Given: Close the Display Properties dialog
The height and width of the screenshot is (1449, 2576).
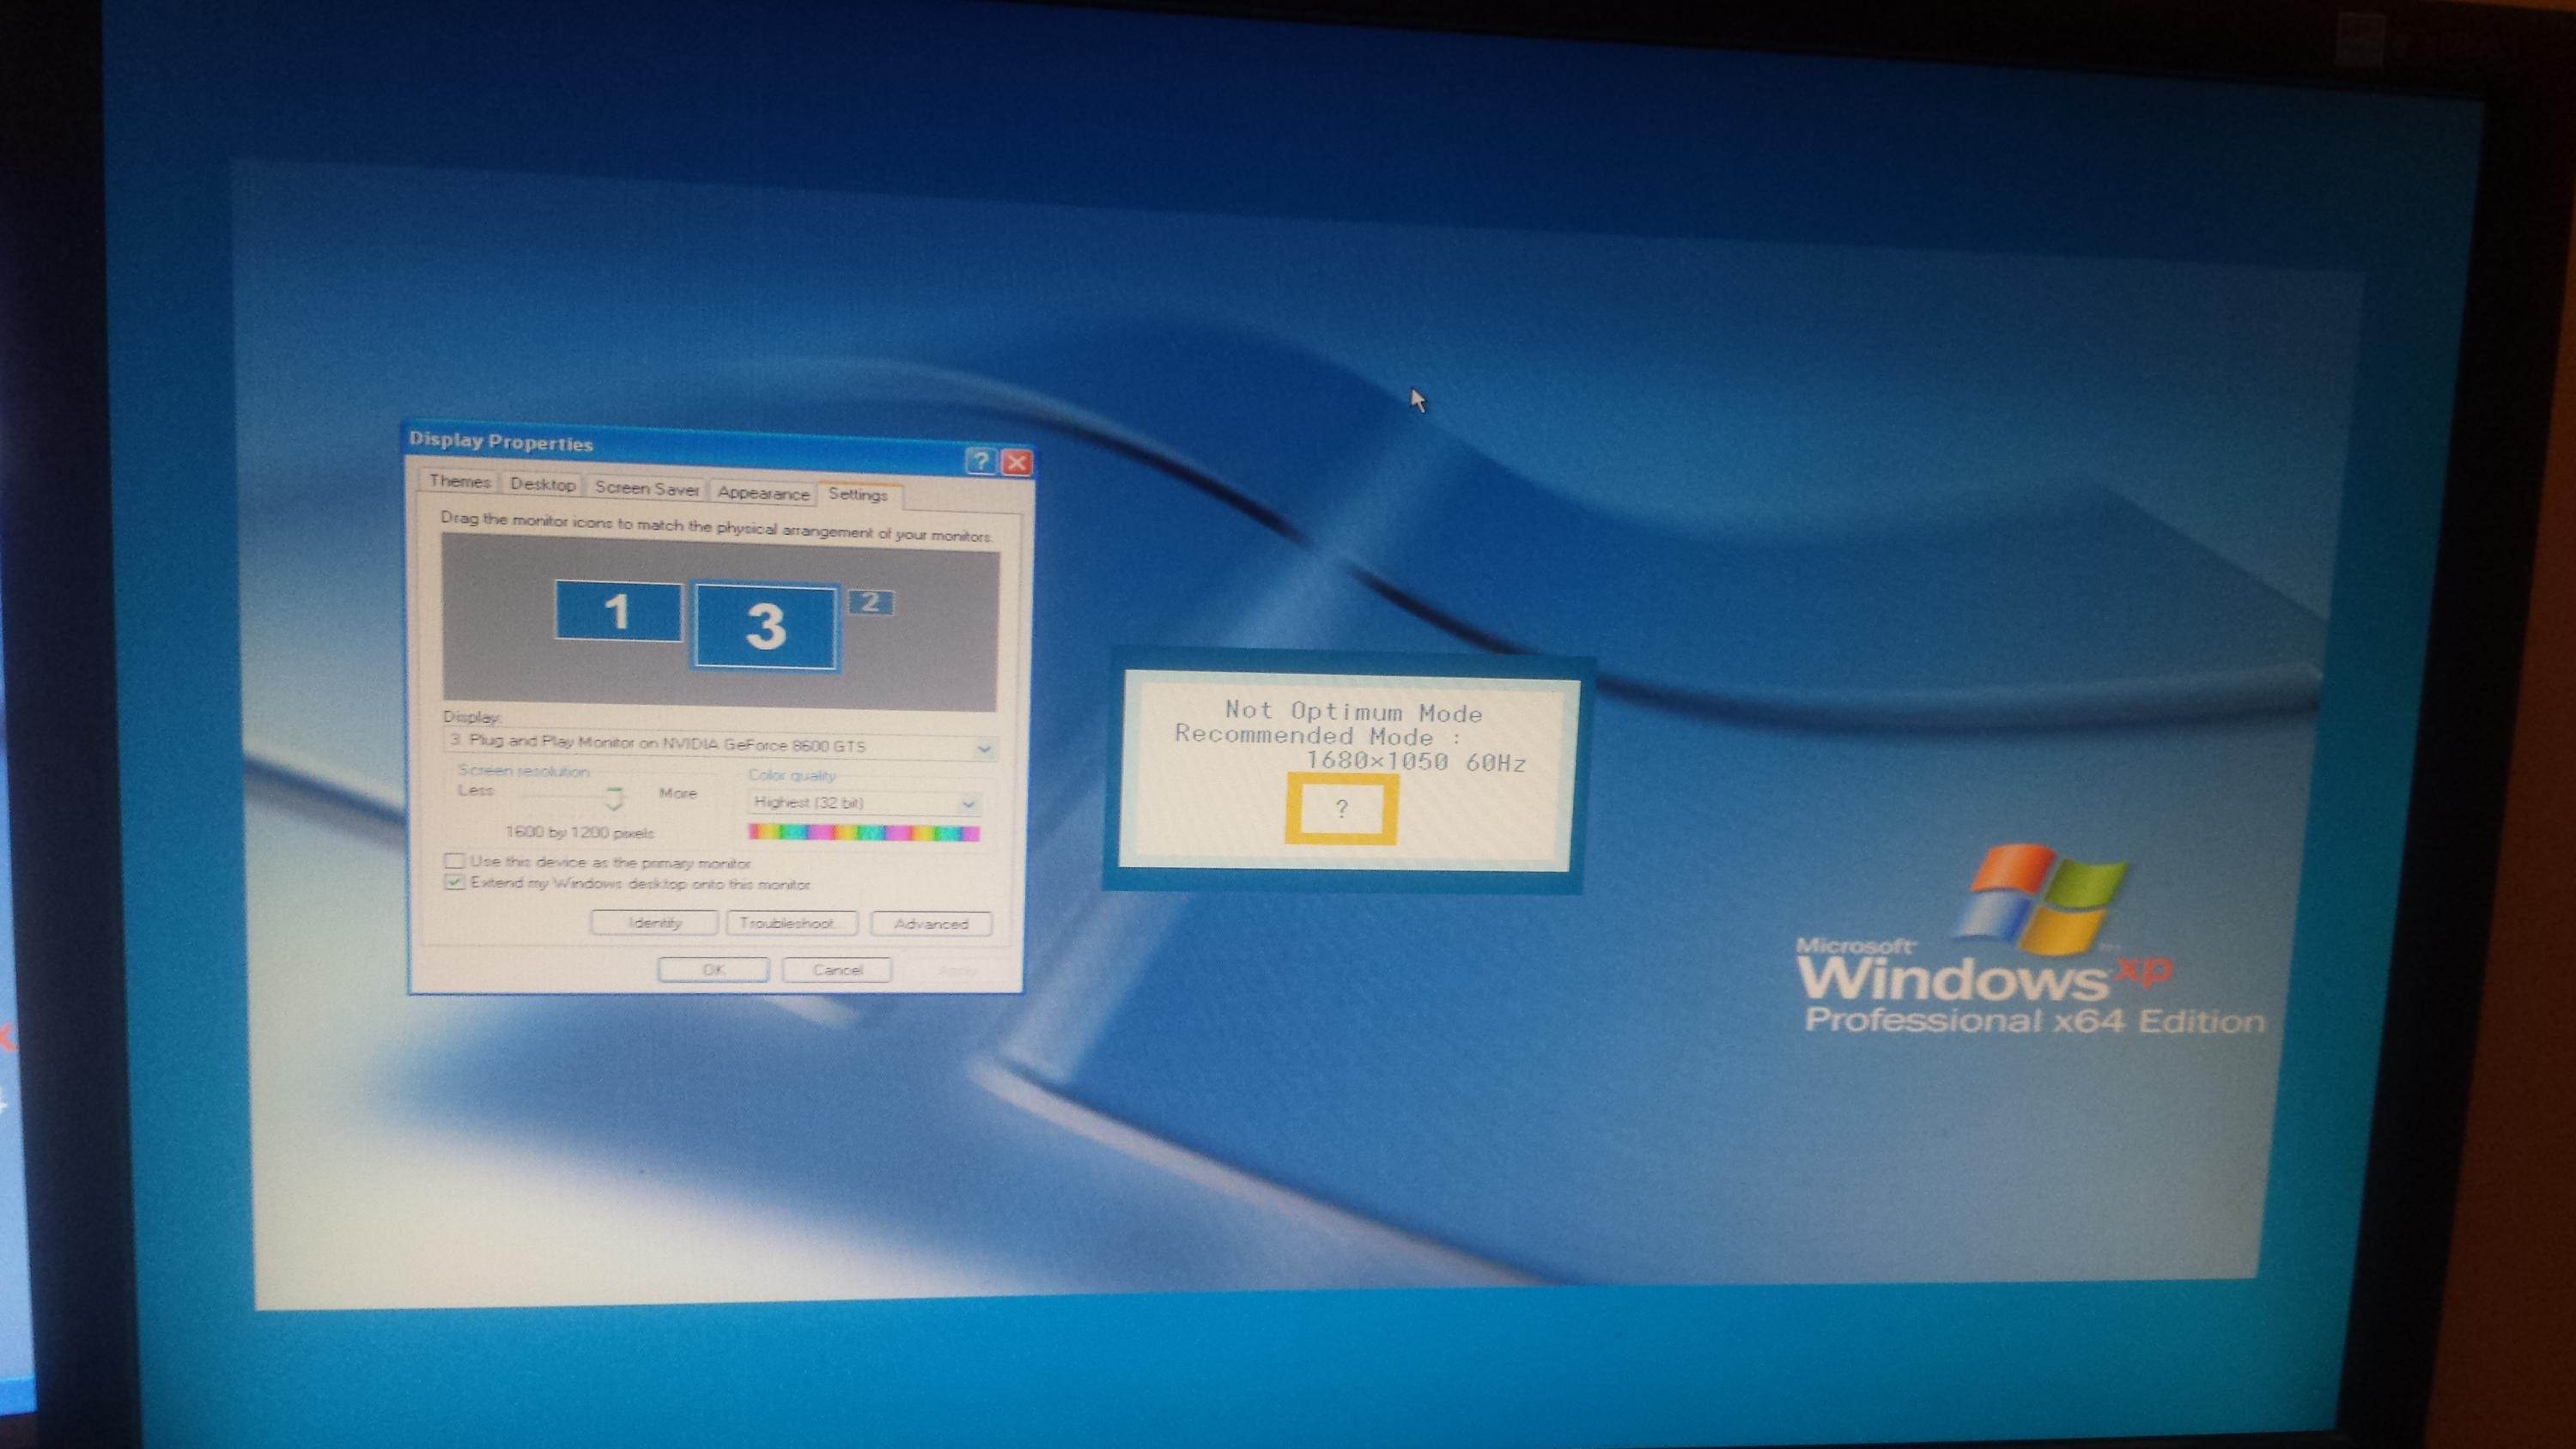Looking at the screenshot, I should 1017,462.
